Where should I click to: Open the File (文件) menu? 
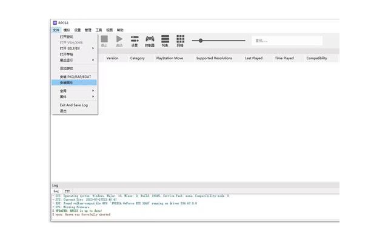tap(56, 30)
